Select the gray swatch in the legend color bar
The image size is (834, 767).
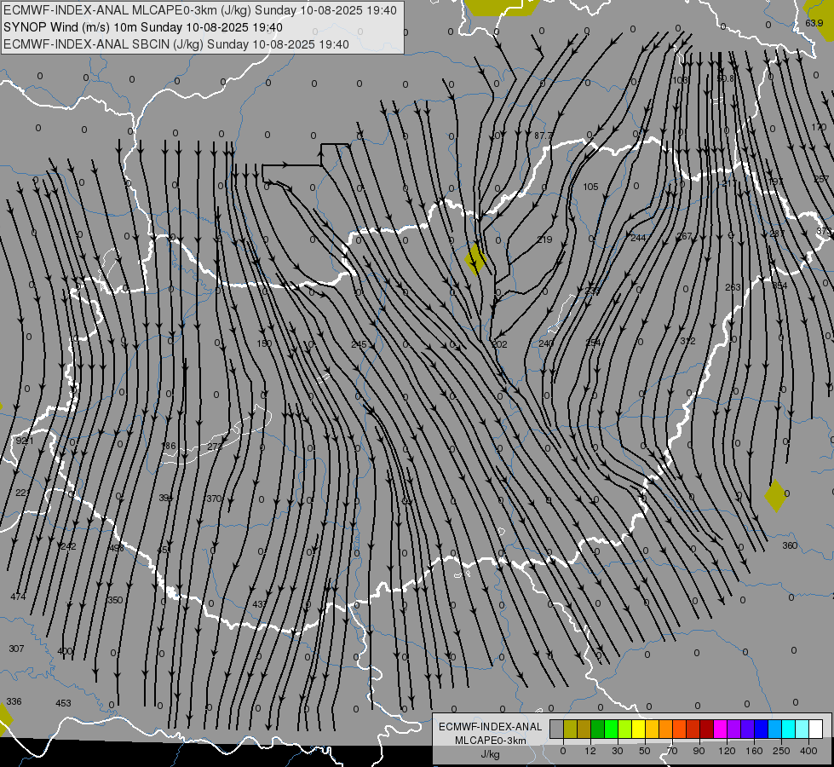tap(556, 729)
